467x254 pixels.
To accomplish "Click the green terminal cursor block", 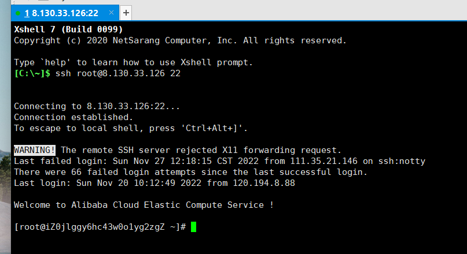I will 193,227.
